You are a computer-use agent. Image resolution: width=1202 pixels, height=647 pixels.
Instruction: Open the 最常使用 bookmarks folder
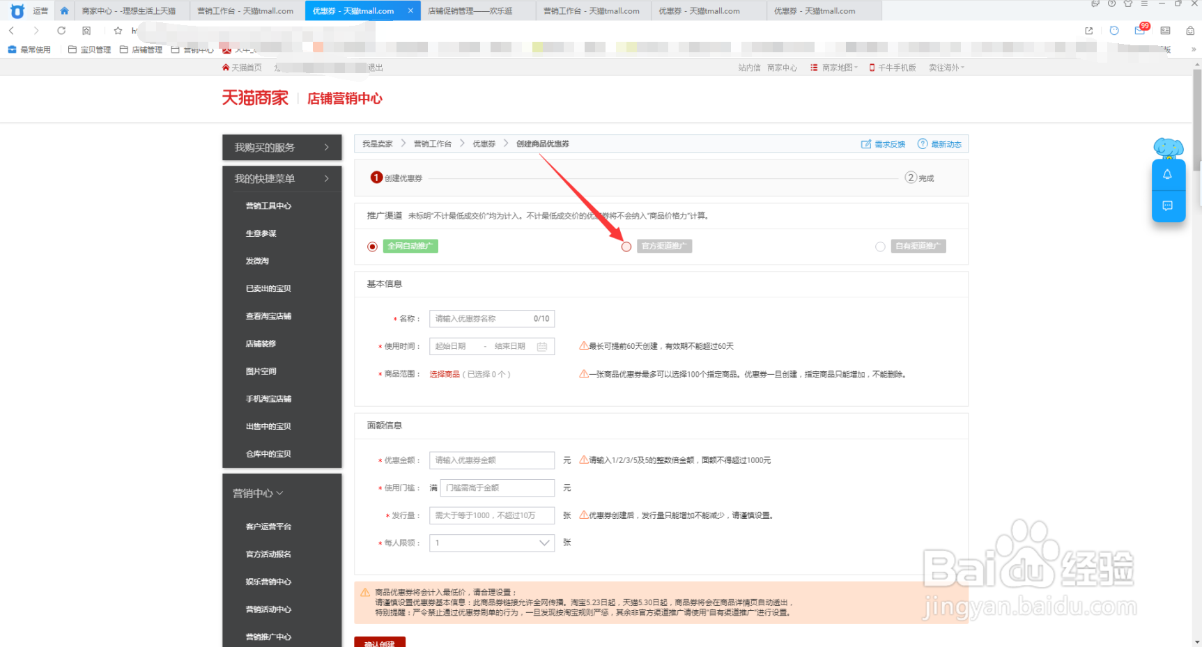coord(29,49)
